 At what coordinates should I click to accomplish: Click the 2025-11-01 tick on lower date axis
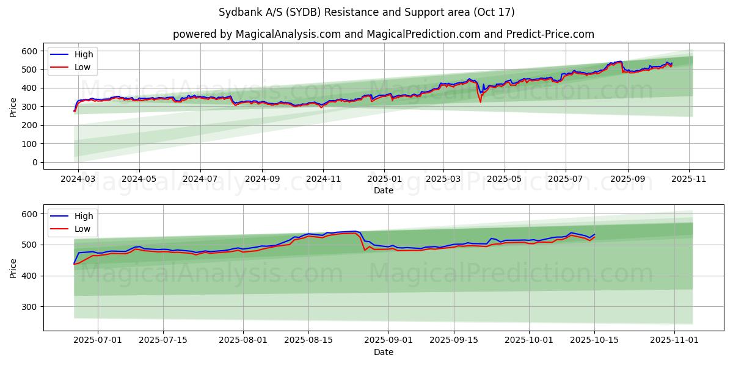point(674,341)
